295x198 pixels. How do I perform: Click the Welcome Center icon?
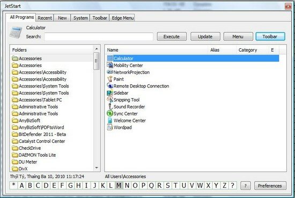pyautogui.click(x=109, y=120)
